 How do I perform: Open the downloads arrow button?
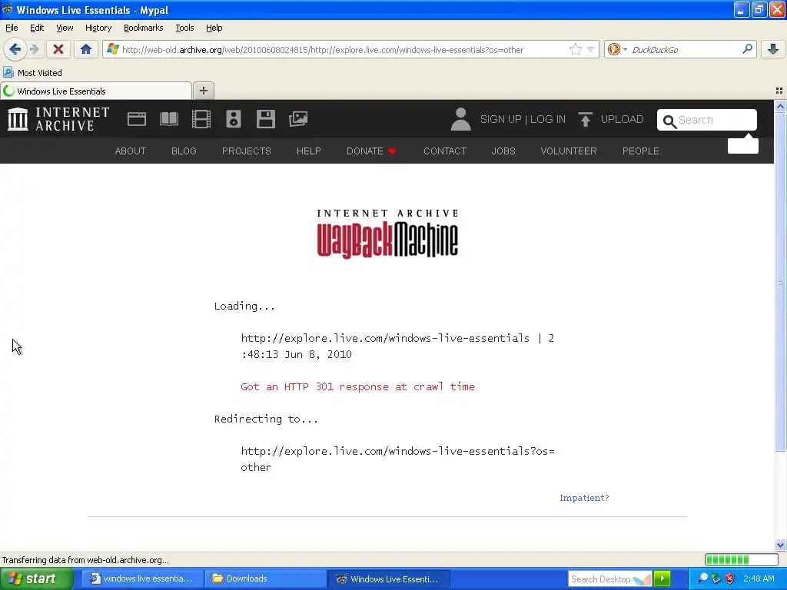point(773,49)
